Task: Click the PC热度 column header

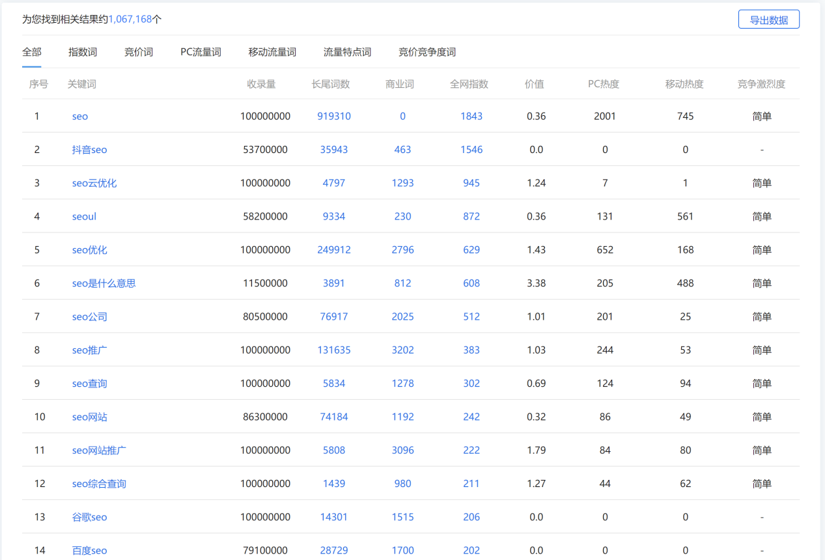Action: point(604,84)
